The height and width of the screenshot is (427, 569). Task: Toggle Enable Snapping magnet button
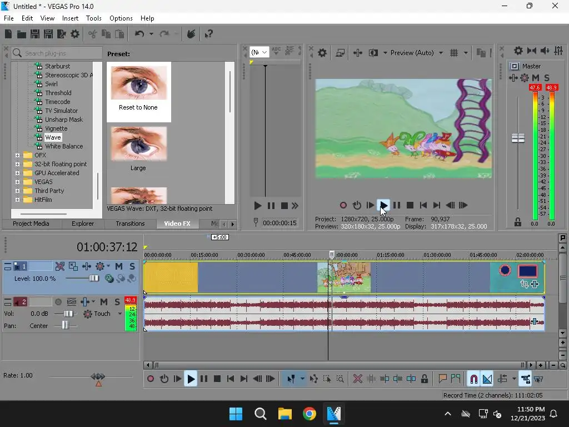point(473,379)
